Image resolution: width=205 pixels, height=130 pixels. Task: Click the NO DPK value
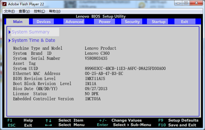click(92, 94)
